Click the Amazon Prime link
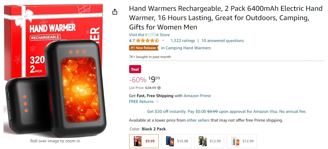The height and width of the screenshot is (149, 328). coord(197,96)
